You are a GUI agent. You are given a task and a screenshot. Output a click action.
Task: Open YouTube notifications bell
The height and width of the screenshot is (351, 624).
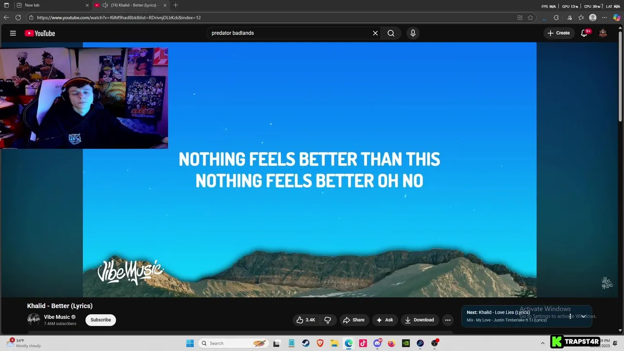[585, 33]
